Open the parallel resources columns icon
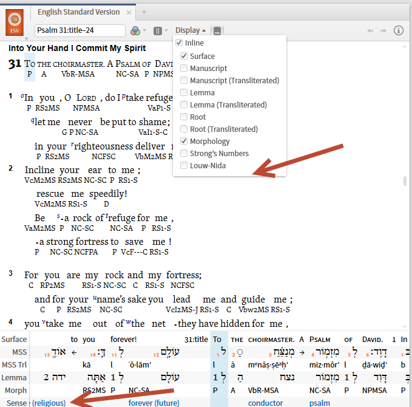This screenshot has height=407, width=412. [157, 31]
